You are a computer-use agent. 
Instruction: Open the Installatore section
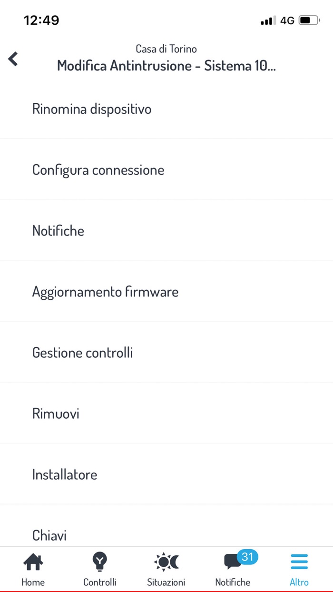64,474
